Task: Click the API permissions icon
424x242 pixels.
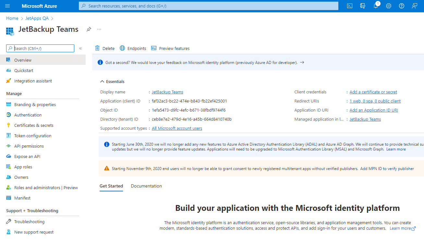Action: (x=8, y=146)
